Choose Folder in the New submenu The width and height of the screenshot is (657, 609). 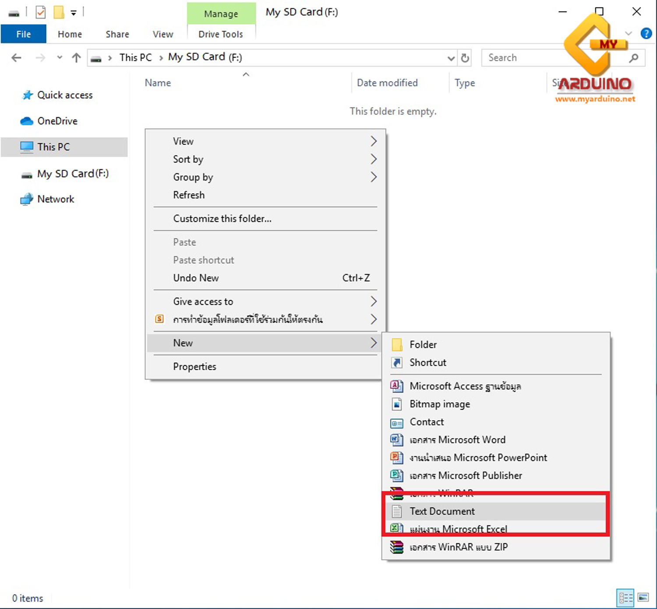coord(423,345)
